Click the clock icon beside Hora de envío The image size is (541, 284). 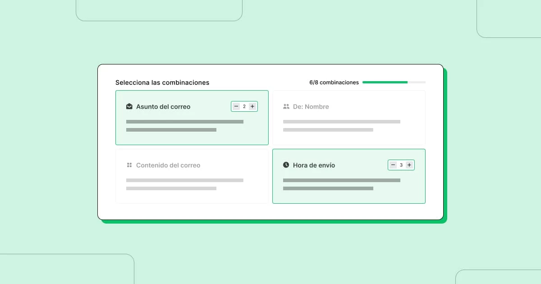(286, 165)
